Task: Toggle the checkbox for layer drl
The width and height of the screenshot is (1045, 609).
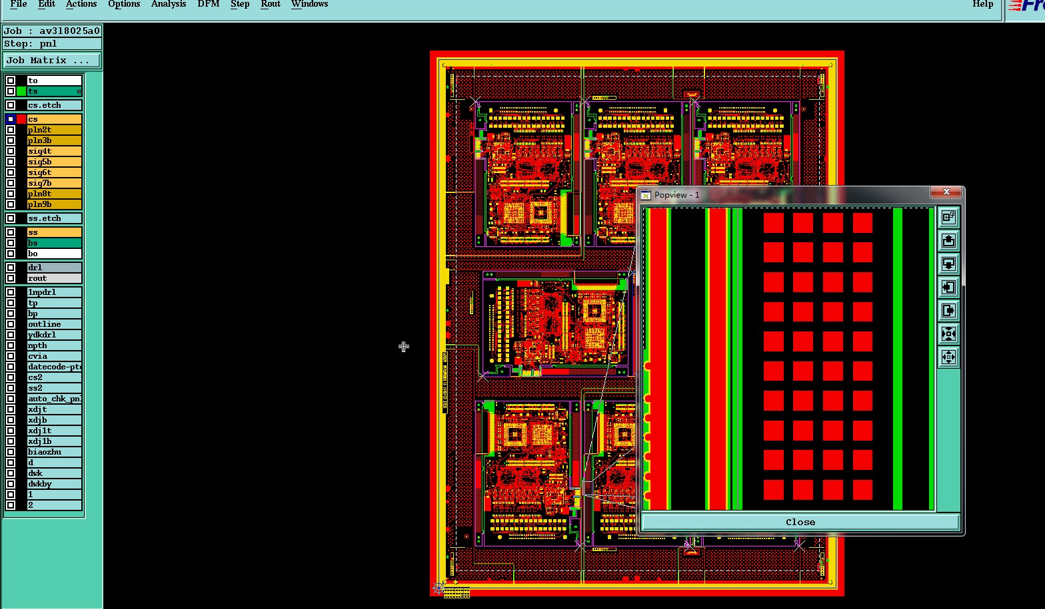Action: (x=11, y=268)
